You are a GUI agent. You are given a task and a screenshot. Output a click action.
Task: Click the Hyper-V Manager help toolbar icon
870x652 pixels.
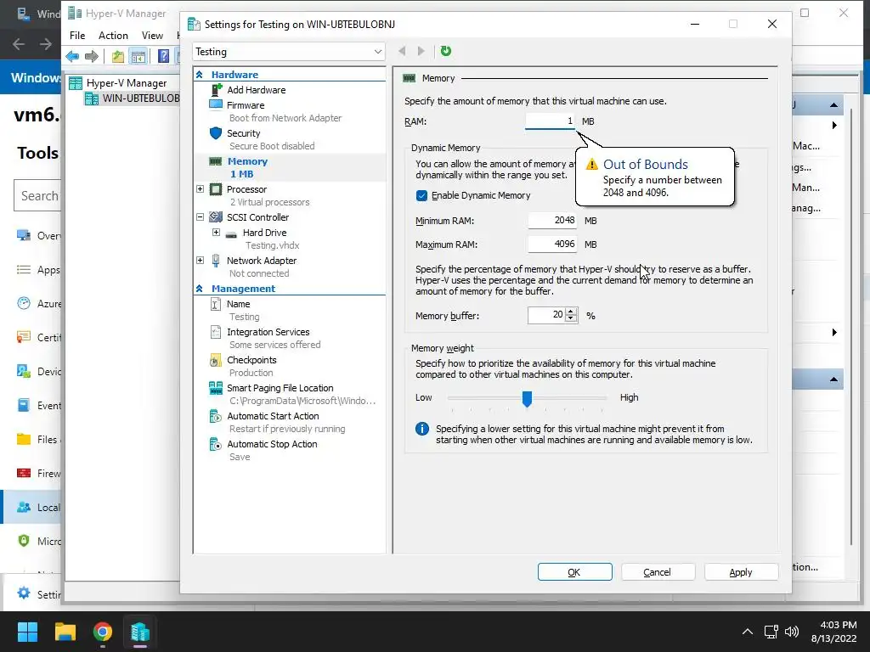[x=164, y=56]
